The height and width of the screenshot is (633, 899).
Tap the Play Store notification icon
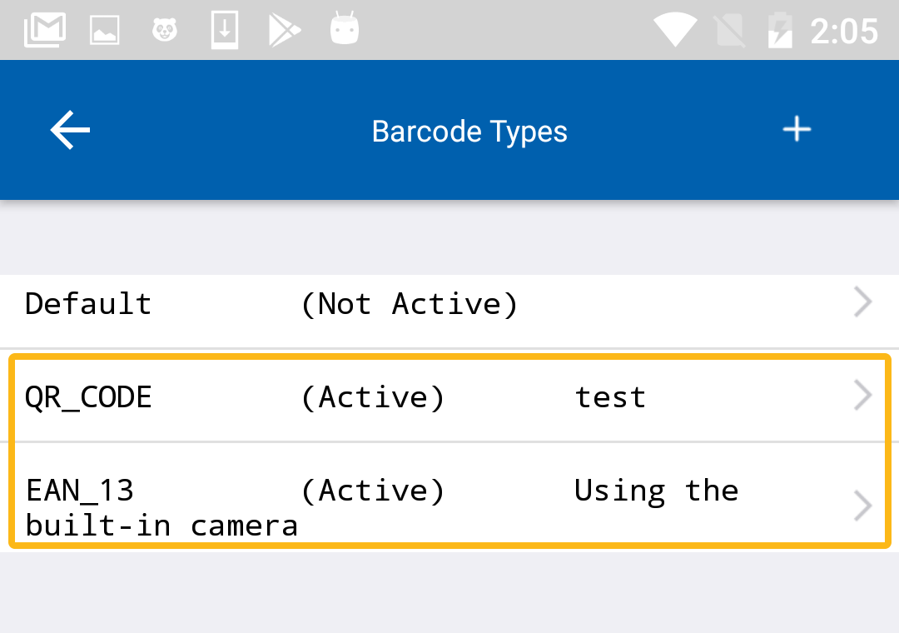pos(284,31)
